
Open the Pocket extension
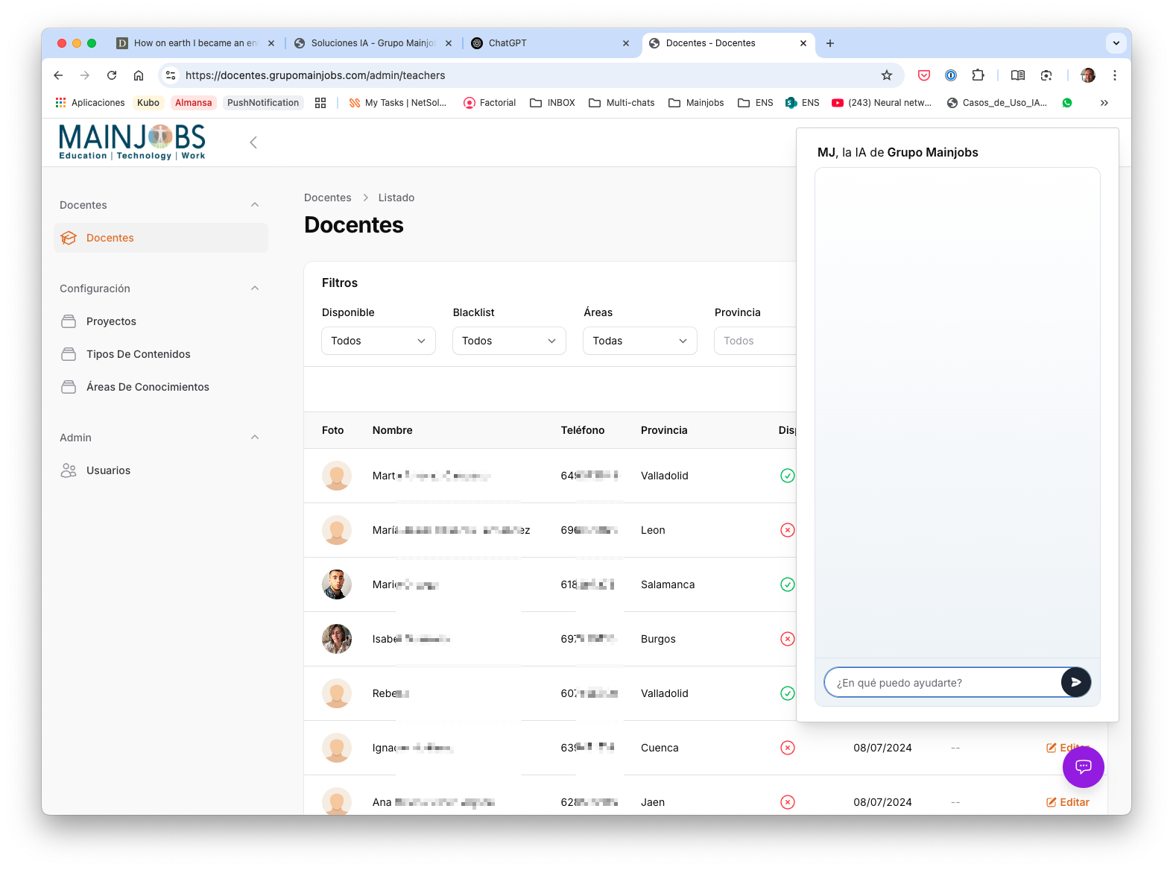pos(924,75)
